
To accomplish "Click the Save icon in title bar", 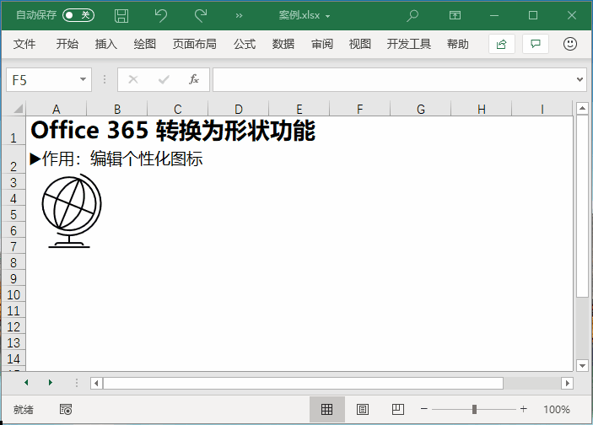I will 121,15.
